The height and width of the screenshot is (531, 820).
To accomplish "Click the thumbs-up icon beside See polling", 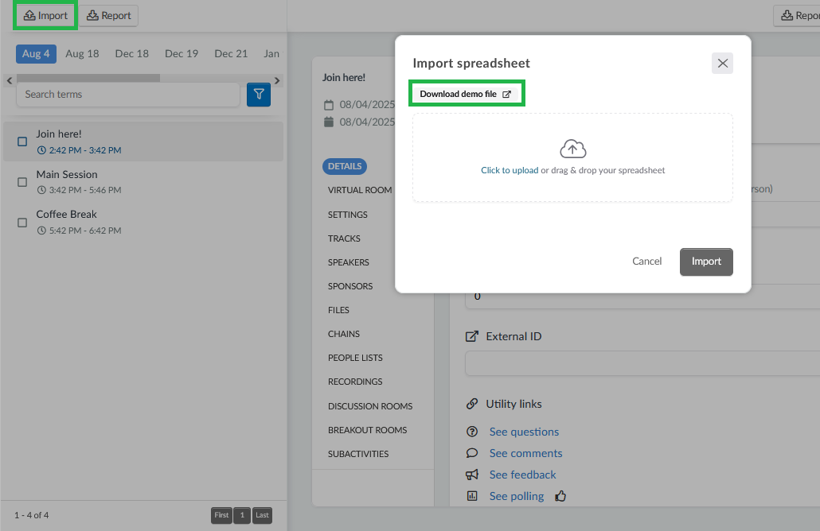I will 560,496.
